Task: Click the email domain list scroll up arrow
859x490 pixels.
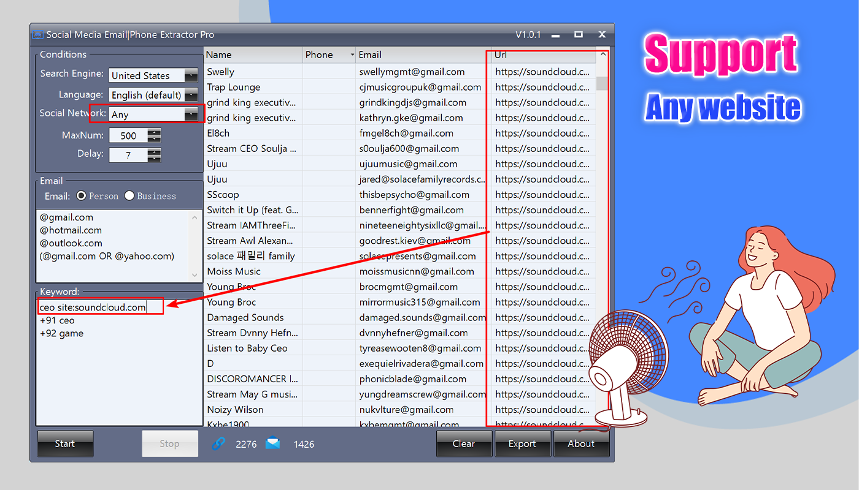Action: point(195,217)
